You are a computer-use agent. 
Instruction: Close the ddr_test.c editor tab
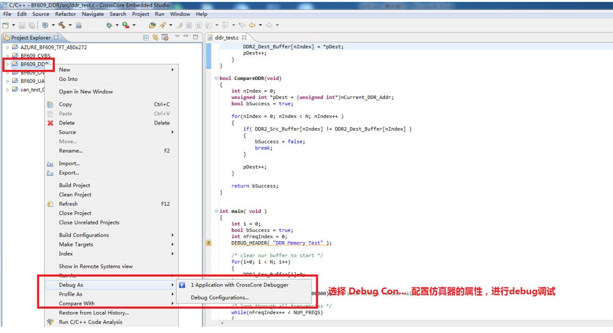click(x=244, y=37)
